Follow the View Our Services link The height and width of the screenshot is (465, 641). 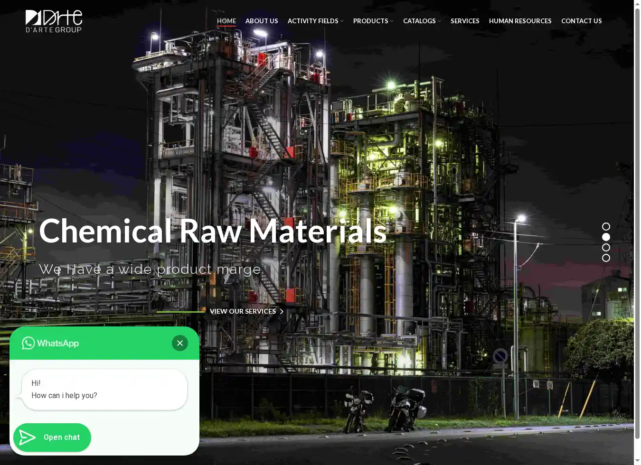[243, 311]
